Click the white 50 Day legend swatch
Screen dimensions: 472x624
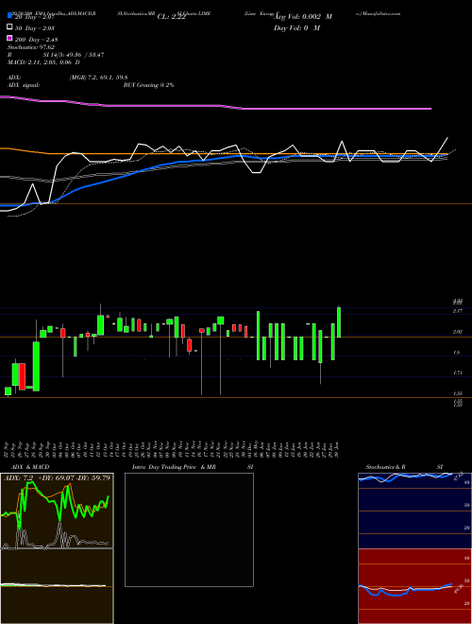9,27
